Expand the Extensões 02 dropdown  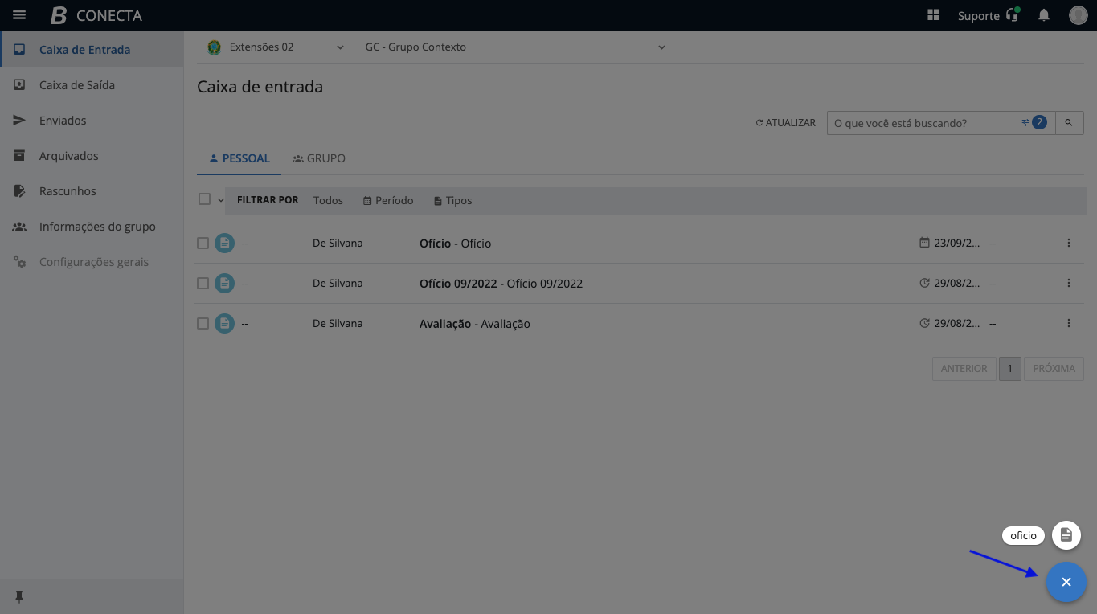340,47
